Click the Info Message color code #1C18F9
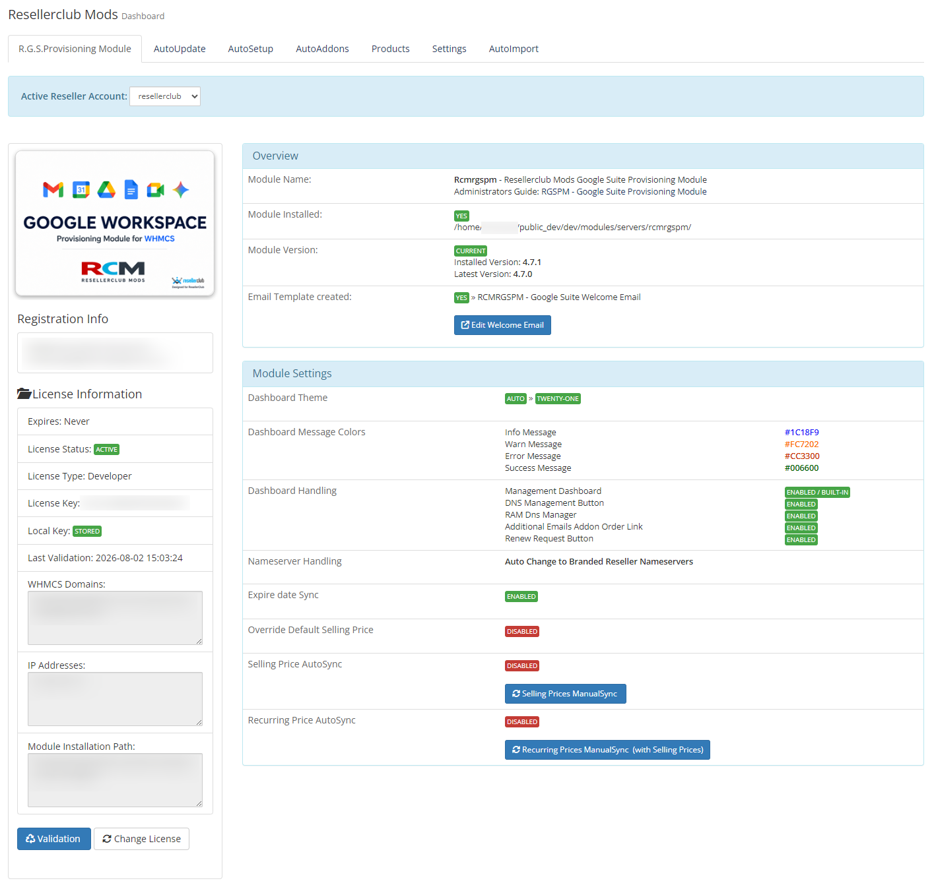The height and width of the screenshot is (887, 934). pos(801,433)
